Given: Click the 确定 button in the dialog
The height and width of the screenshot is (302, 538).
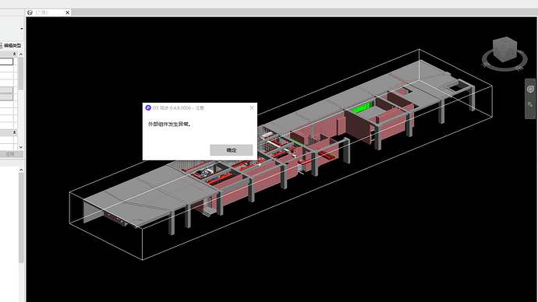Looking at the screenshot, I should pos(232,150).
